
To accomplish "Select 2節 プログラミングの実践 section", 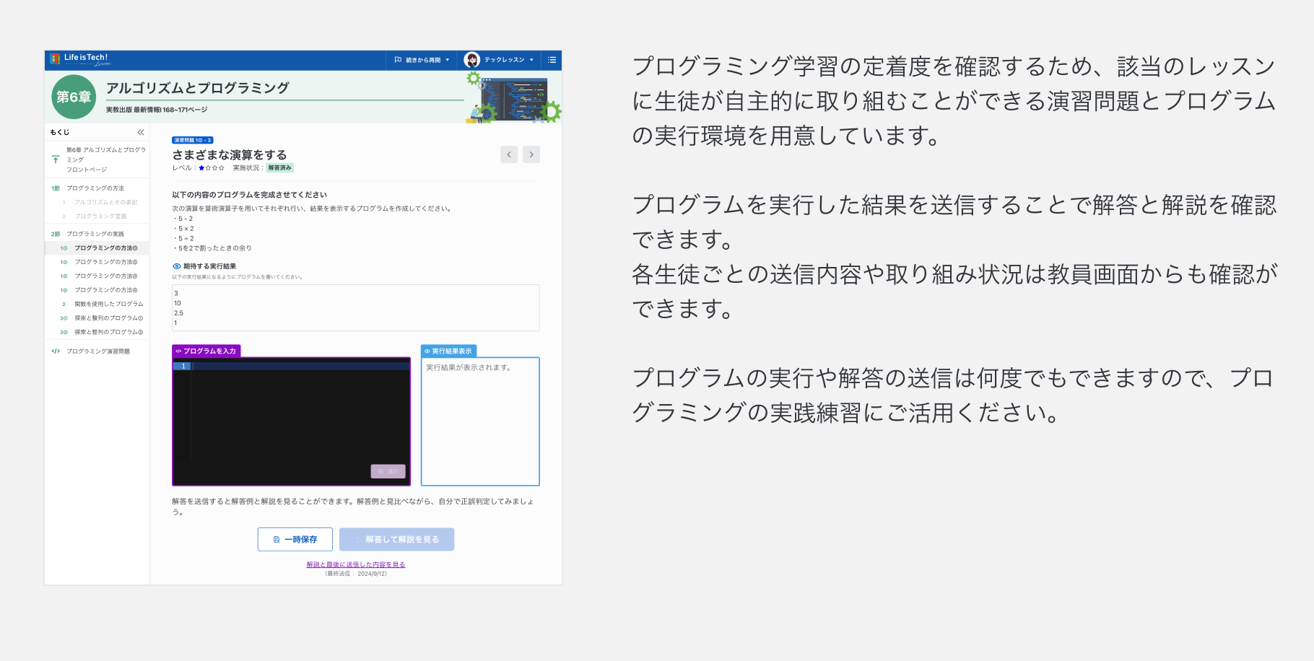I will 97,234.
